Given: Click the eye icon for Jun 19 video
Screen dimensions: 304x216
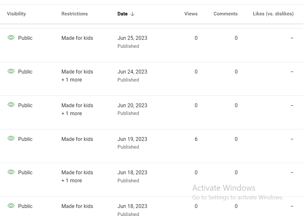Looking at the screenshot, I should tap(11, 138).
